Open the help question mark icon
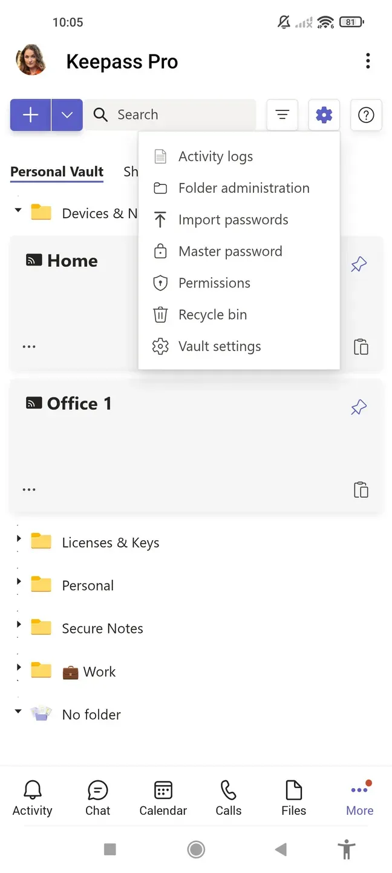The image size is (392, 873). coord(366,115)
